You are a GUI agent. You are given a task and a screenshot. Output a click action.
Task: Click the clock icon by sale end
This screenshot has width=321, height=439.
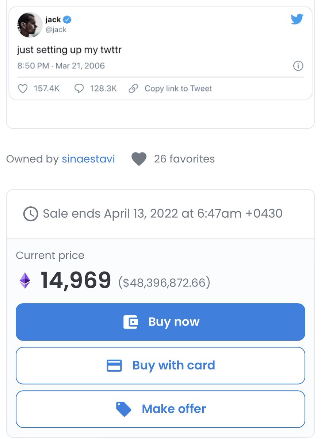coord(31,214)
